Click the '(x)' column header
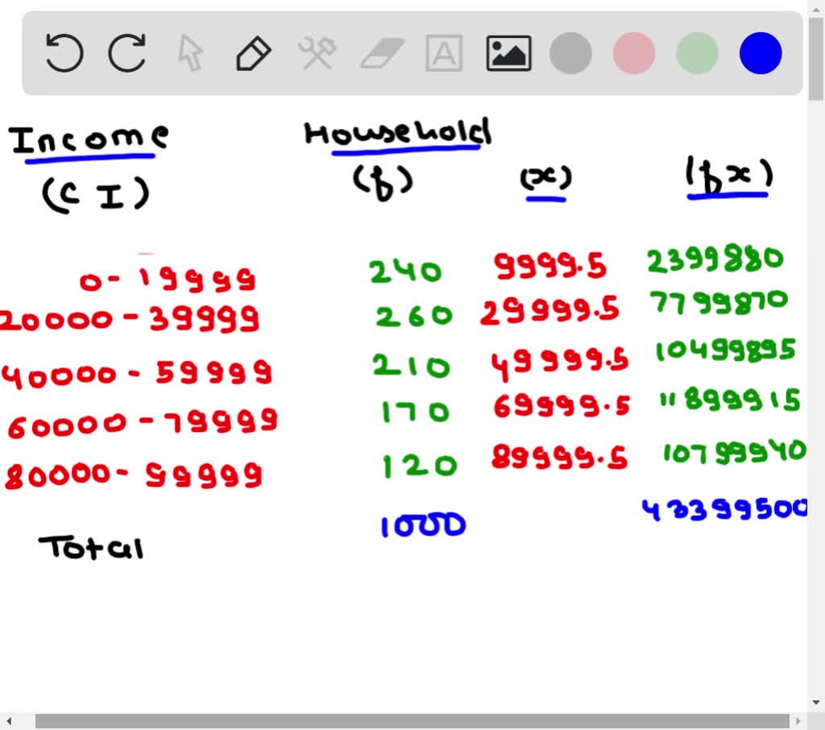The image size is (825, 730). (545, 178)
